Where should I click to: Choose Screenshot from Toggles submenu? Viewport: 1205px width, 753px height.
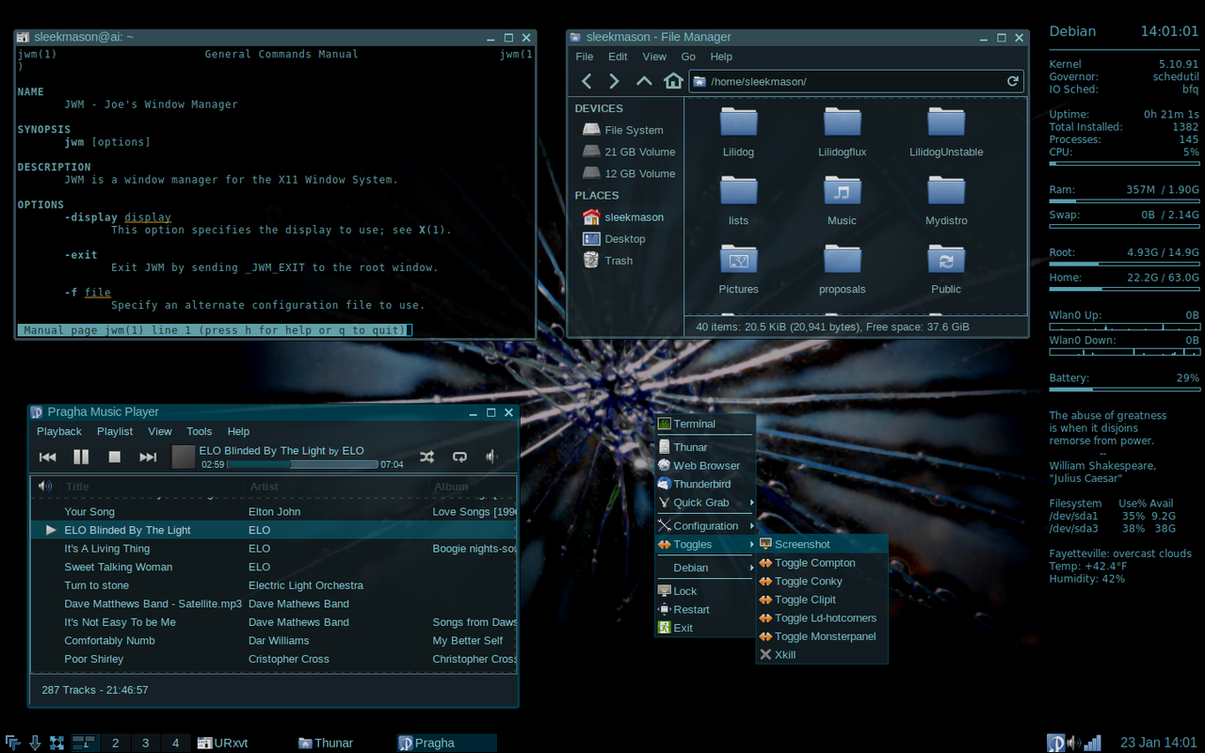[822, 544]
